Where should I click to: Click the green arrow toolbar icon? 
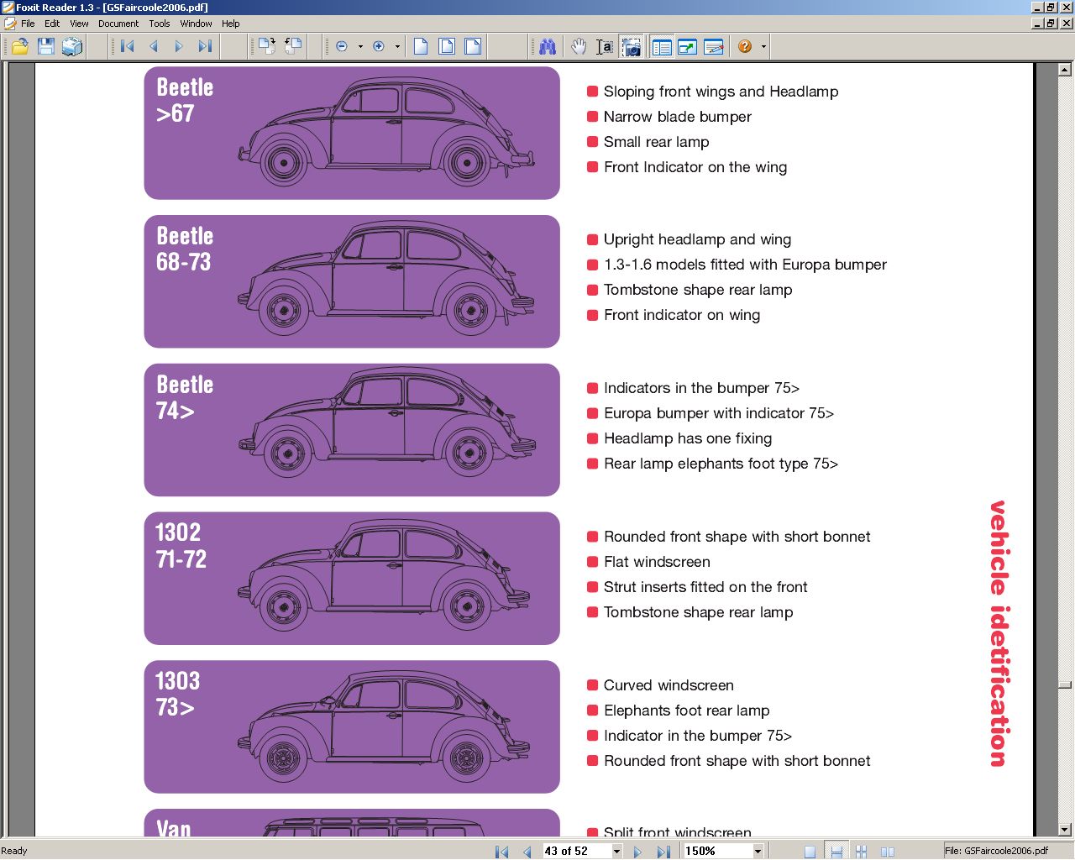tap(688, 47)
